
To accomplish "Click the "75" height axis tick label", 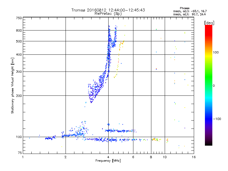I will (x=20, y=153).
